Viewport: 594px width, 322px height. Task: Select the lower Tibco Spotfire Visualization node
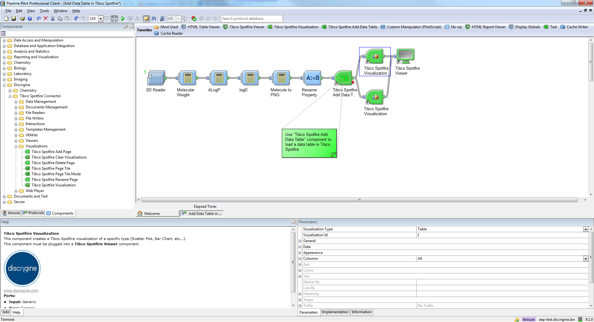point(375,97)
